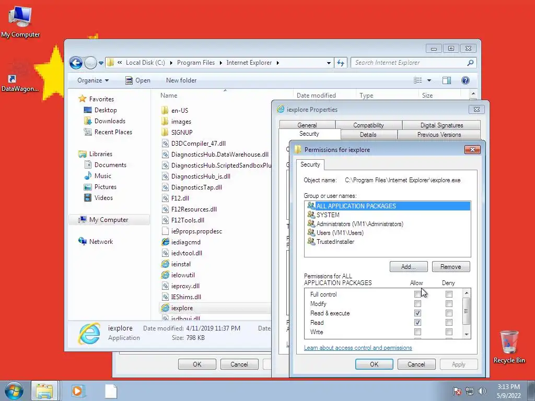Image resolution: width=535 pixels, height=401 pixels.
Task: Check Deny for Full control
Action: (x=449, y=294)
